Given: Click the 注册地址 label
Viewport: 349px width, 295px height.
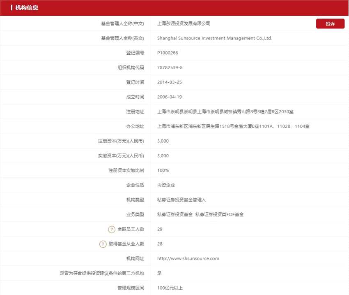Looking at the screenshot, I should coord(135,111).
